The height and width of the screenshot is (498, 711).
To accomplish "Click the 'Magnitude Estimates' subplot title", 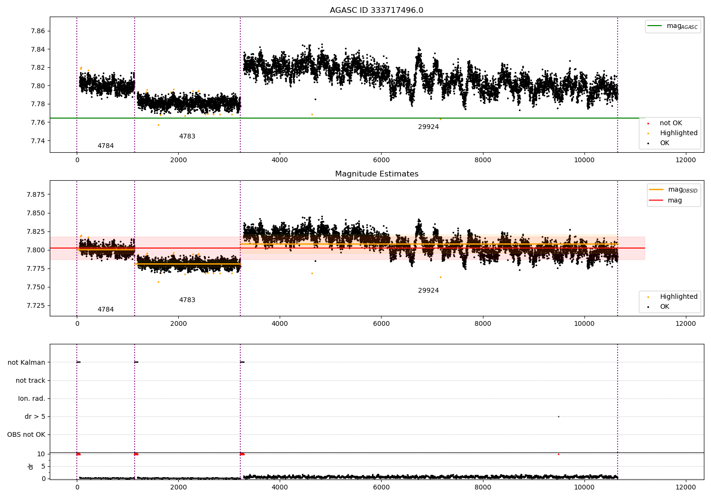I will (x=376, y=174).
